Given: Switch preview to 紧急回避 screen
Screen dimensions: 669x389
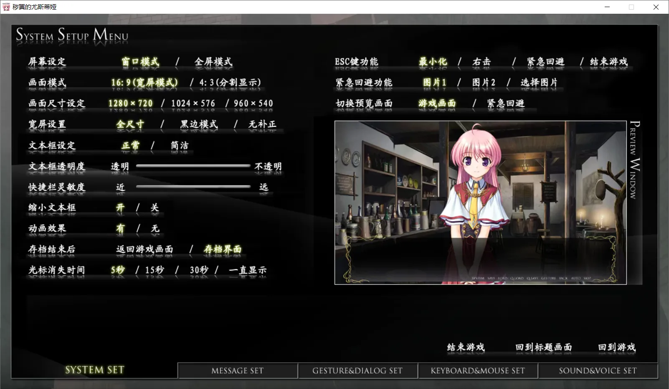Looking at the screenshot, I should pos(506,103).
